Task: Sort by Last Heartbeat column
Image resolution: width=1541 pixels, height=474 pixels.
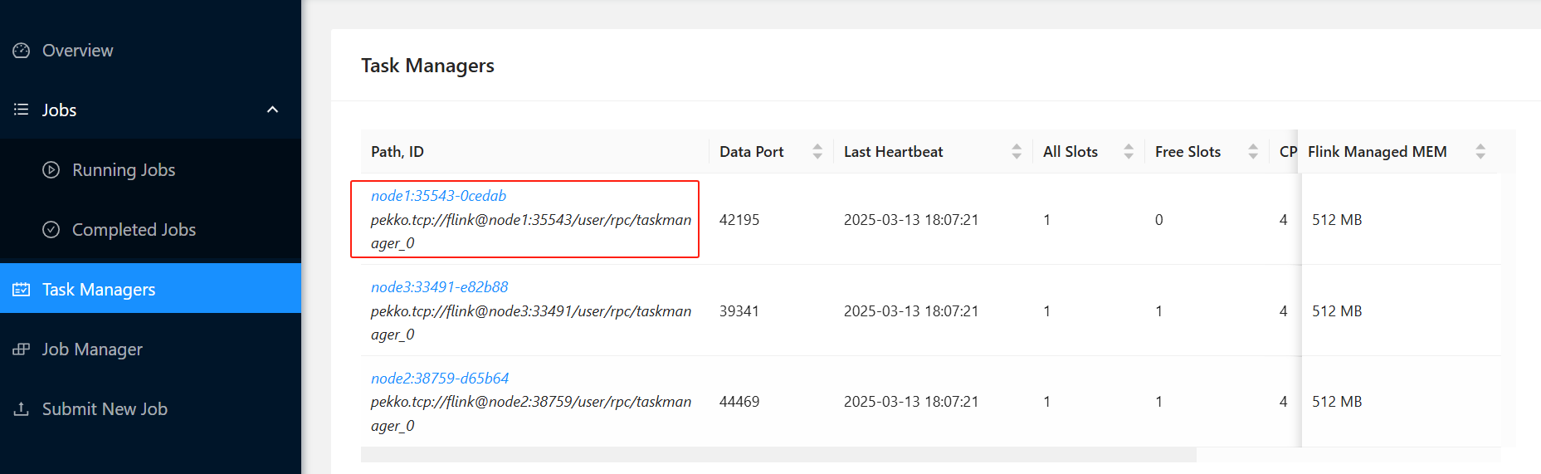Action: 1016,152
